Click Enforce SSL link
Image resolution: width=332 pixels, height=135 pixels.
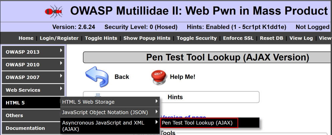[x=238, y=38]
